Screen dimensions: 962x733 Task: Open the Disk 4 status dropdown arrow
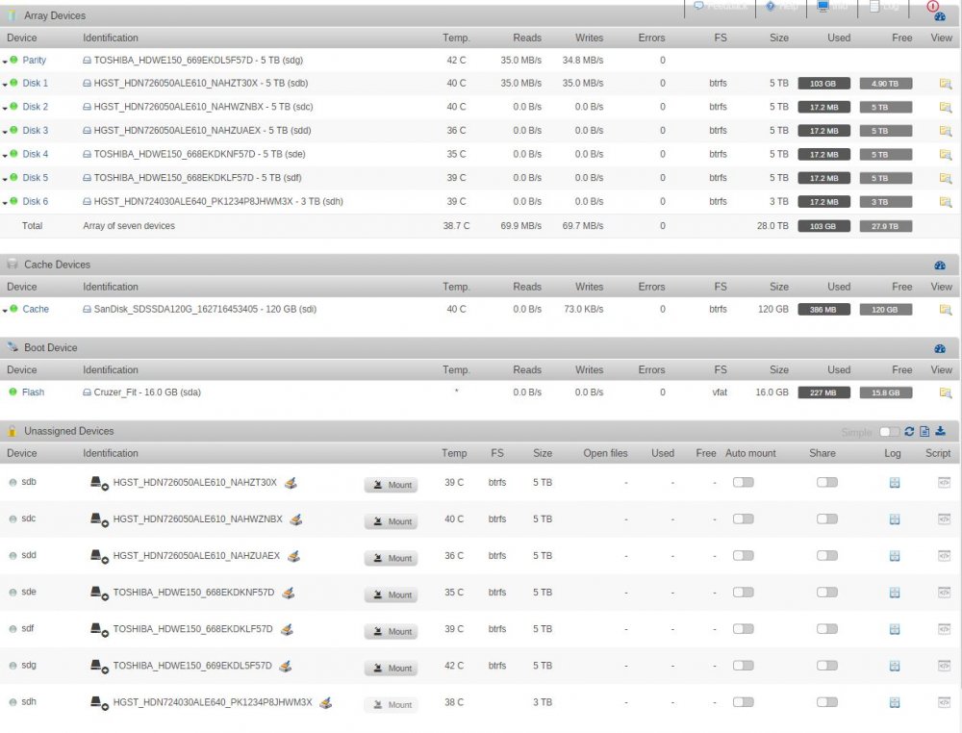point(5,155)
